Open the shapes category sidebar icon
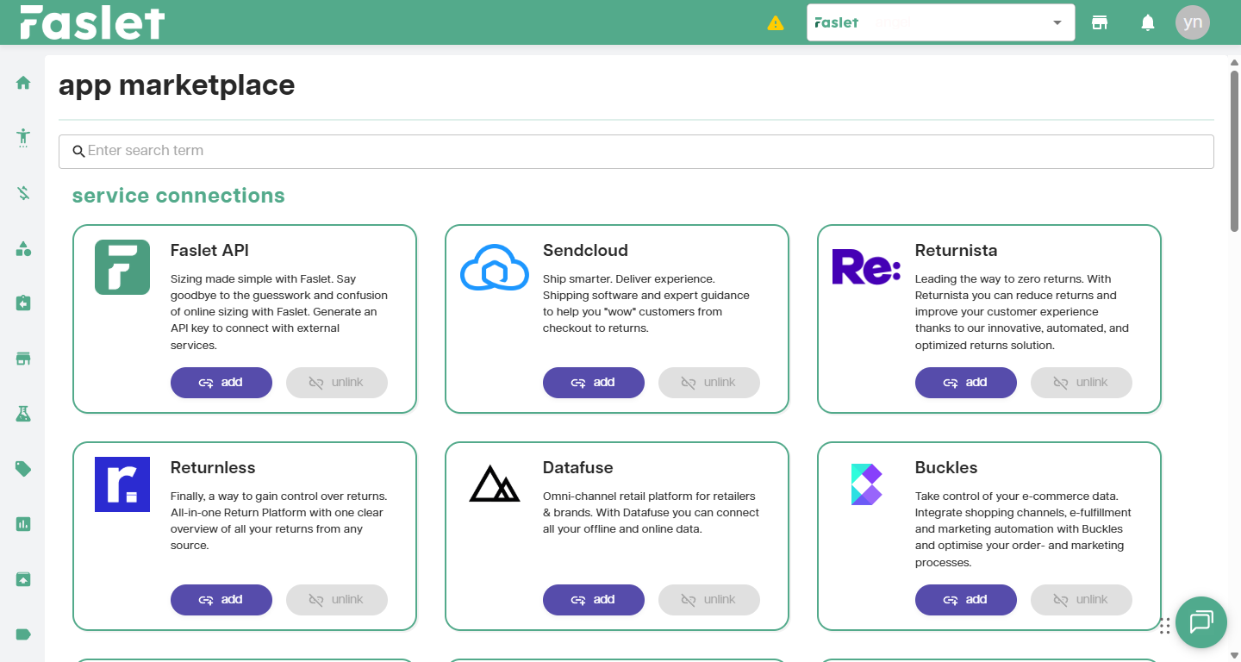This screenshot has height=662, width=1241. (x=23, y=248)
